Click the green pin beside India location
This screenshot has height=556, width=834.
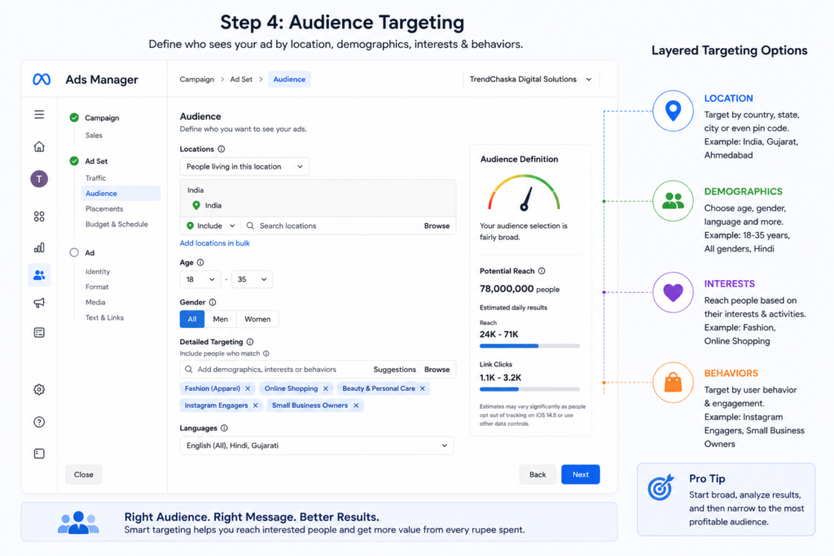(x=196, y=205)
